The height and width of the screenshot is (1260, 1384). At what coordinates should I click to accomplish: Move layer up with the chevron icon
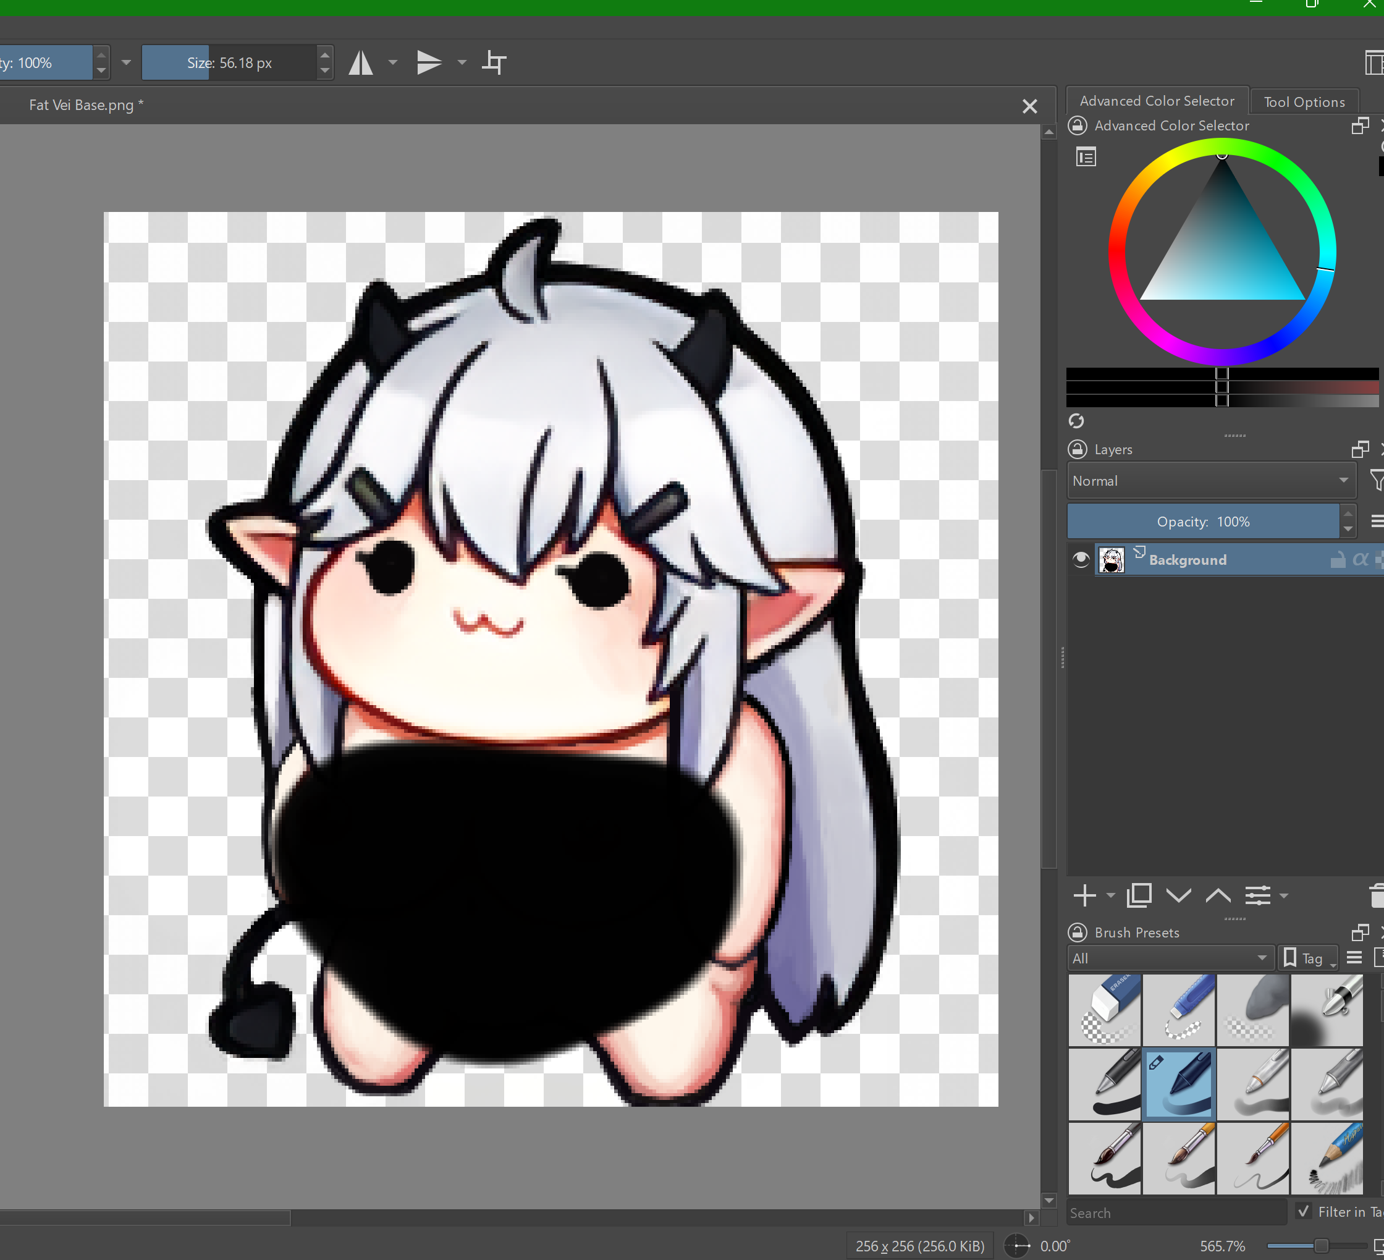(x=1218, y=895)
